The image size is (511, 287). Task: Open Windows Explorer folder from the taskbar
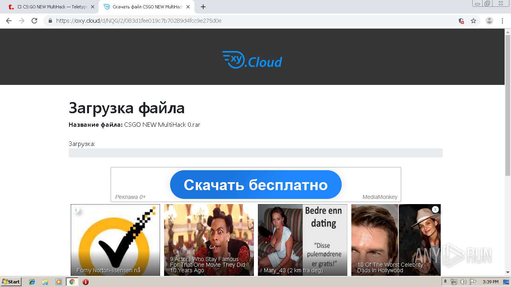(45, 282)
